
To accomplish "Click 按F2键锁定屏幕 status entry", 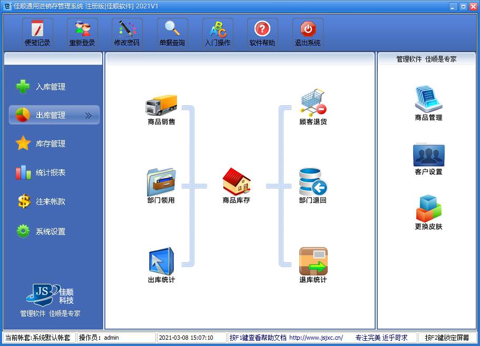I will coord(447,338).
